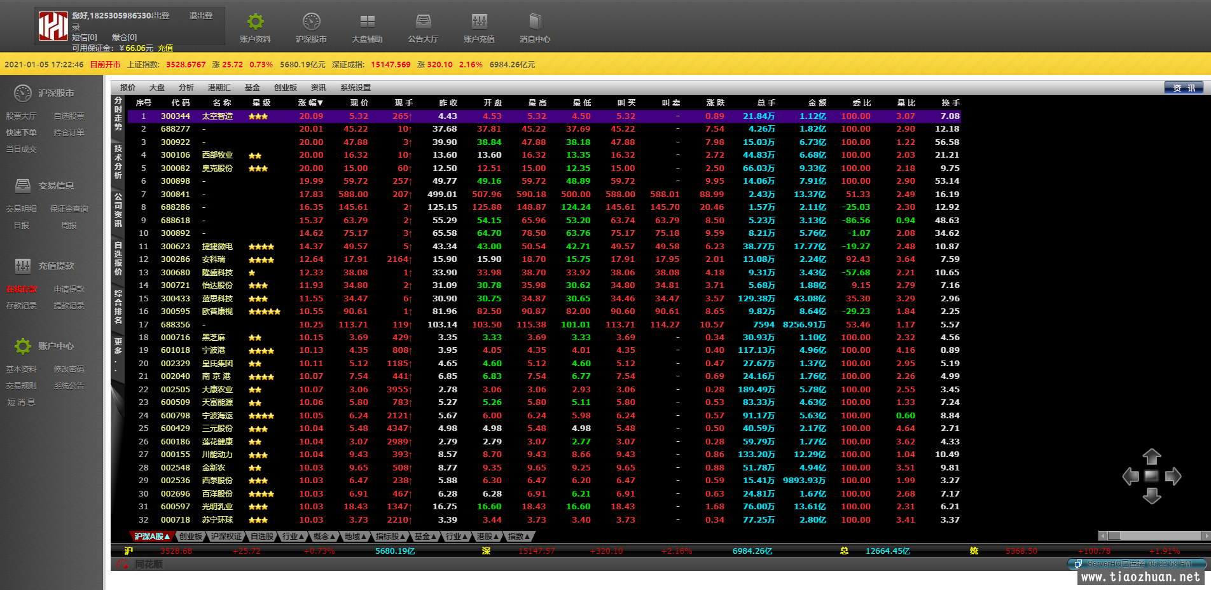Open 账户充值 sliders icon

pos(480,22)
